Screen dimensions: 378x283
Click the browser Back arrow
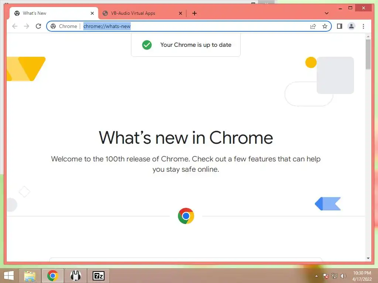(15, 26)
